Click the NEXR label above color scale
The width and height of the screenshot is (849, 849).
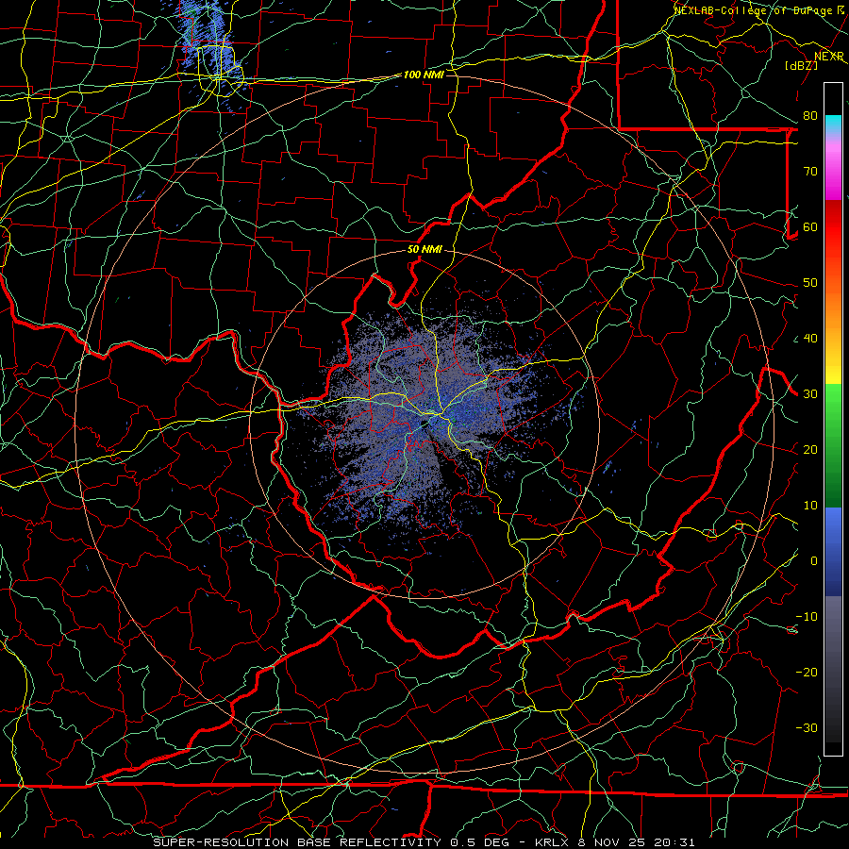(828, 57)
